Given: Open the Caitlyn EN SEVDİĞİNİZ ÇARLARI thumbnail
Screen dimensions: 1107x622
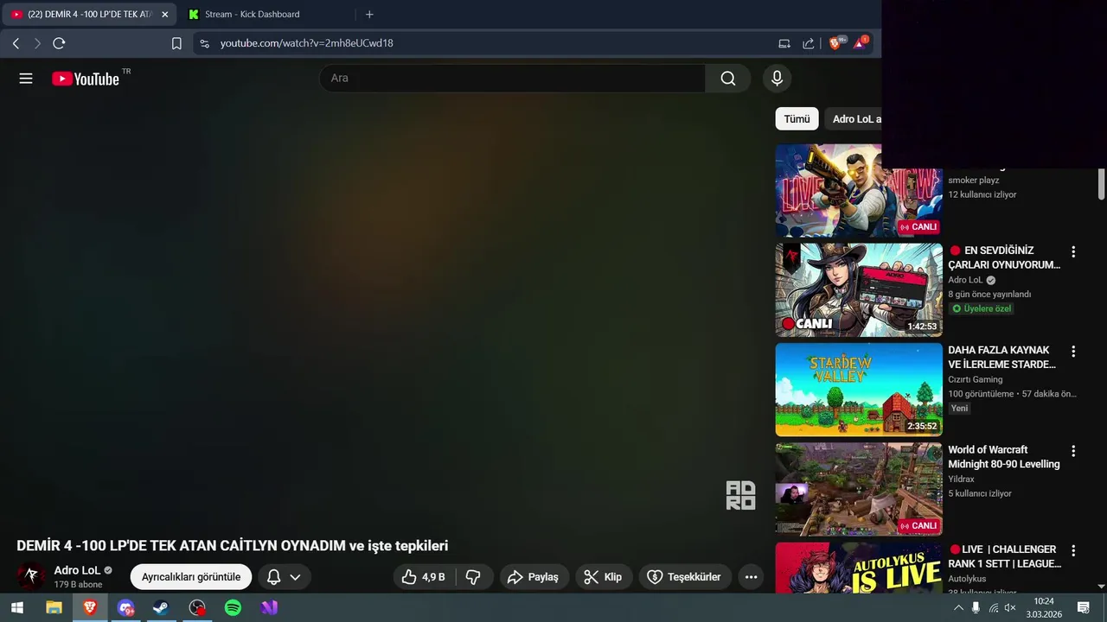Looking at the screenshot, I should pos(859,289).
